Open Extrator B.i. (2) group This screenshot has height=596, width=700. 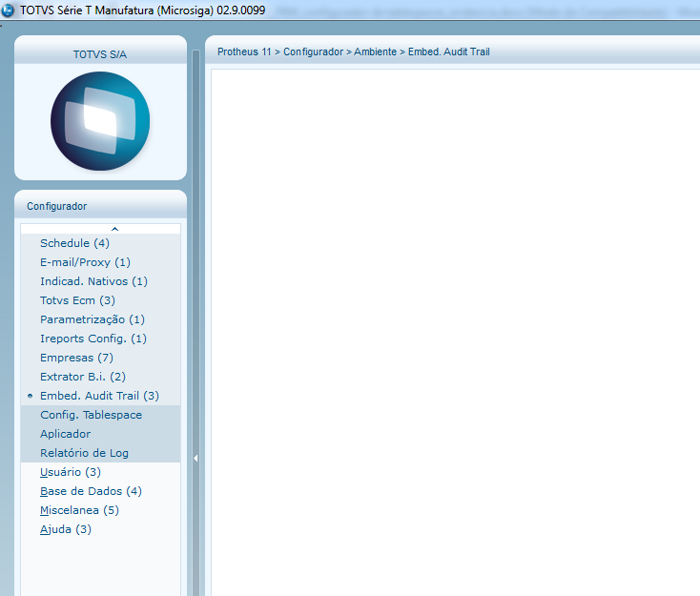[83, 377]
